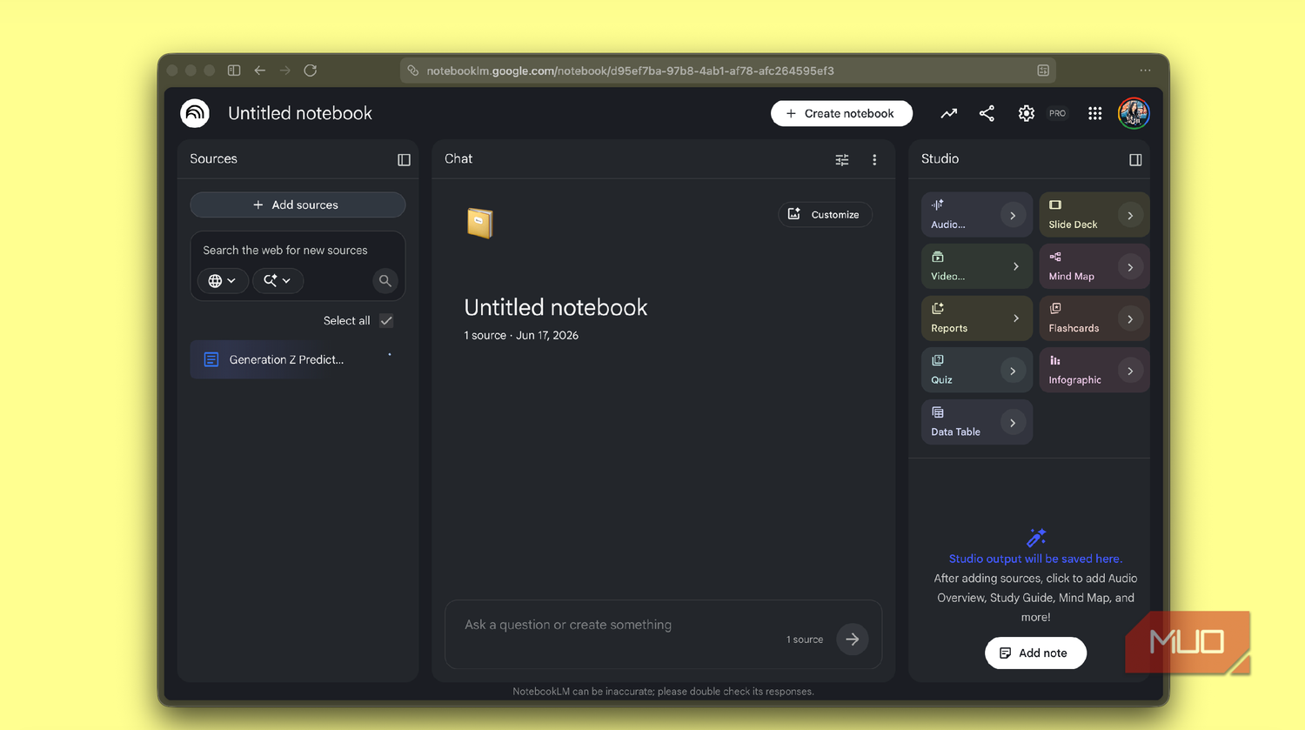Generate a Video Overview
Viewport: 1305px width, 730px height.
coord(976,266)
